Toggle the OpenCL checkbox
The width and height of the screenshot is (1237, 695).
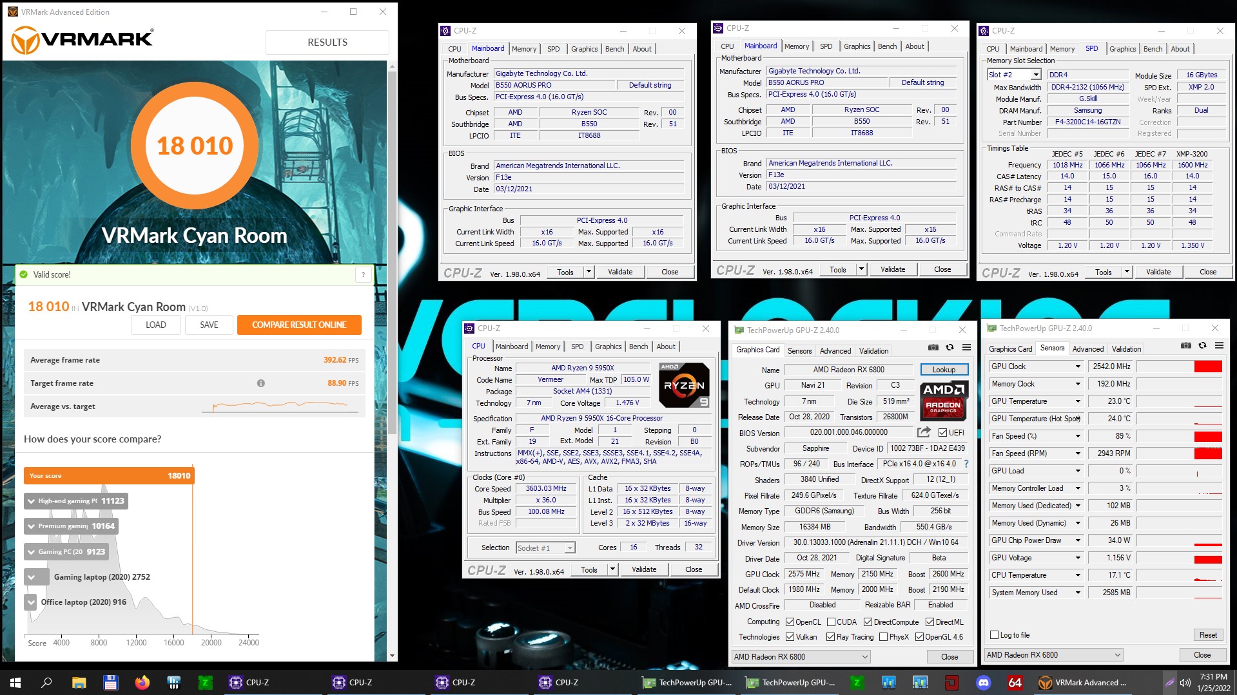pyautogui.click(x=790, y=622)
